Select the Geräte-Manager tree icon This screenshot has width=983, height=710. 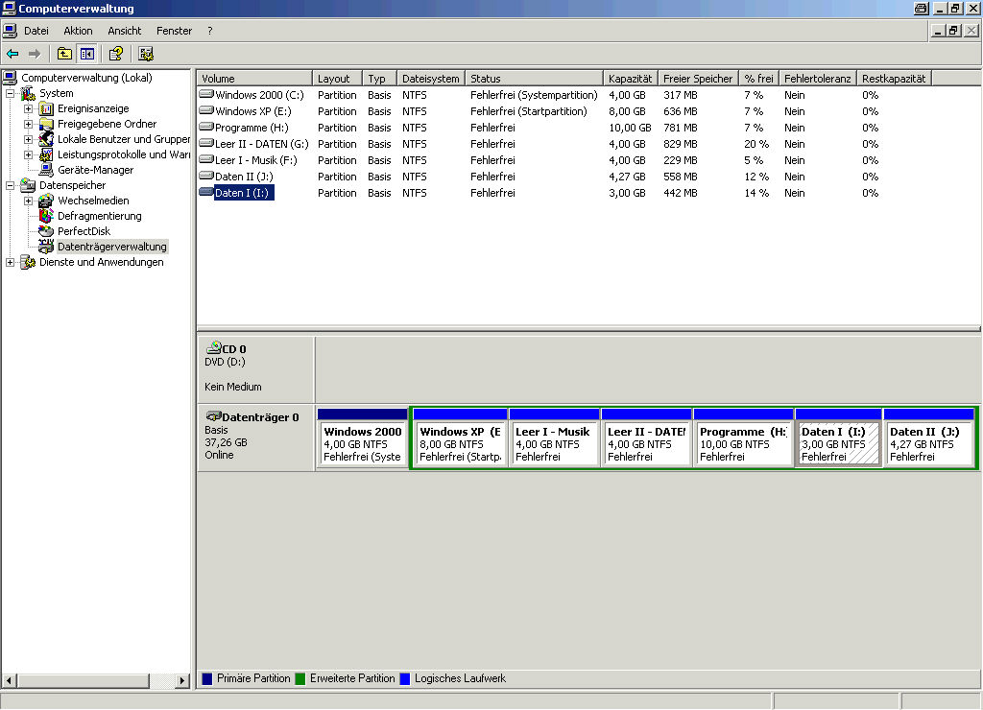46,170
